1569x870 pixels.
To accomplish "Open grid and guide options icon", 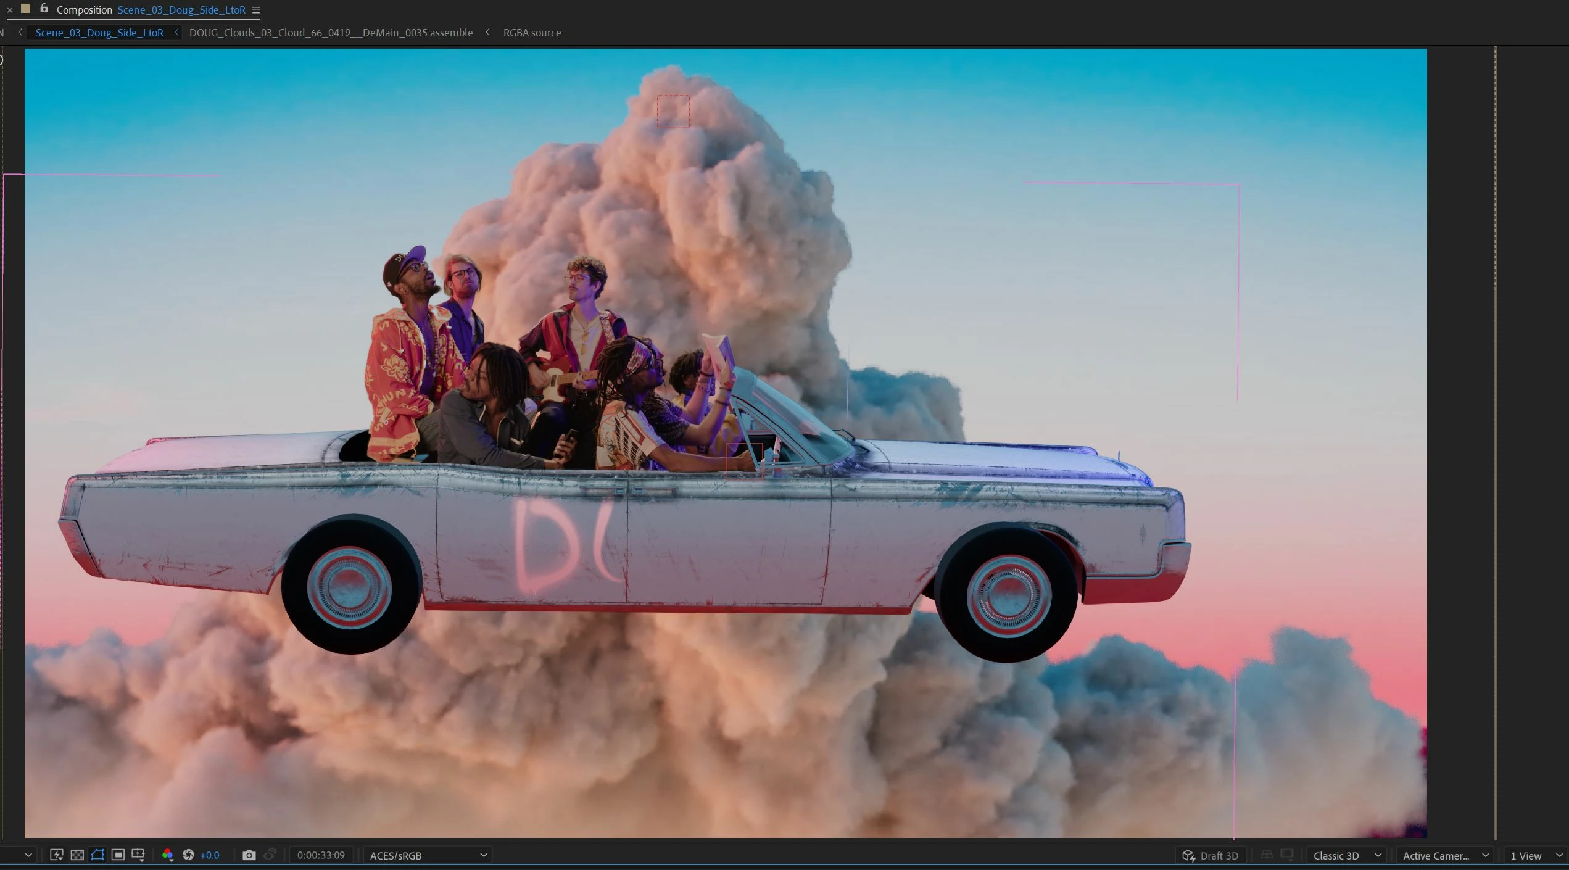I will 138,855.
